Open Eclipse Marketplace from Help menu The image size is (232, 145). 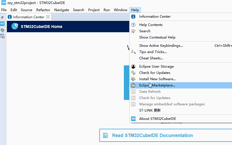181,85
